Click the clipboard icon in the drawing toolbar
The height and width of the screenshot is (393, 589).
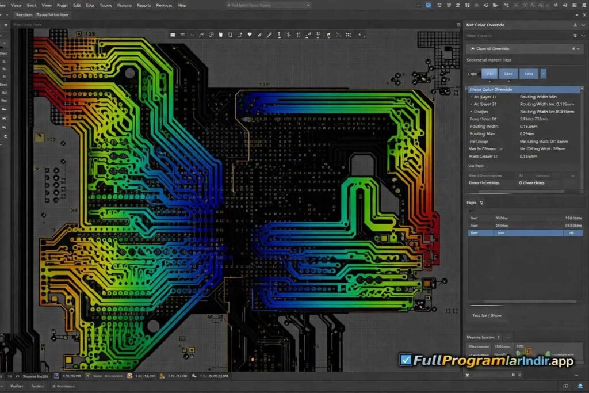pyautogui.click(x=220, y=35)
